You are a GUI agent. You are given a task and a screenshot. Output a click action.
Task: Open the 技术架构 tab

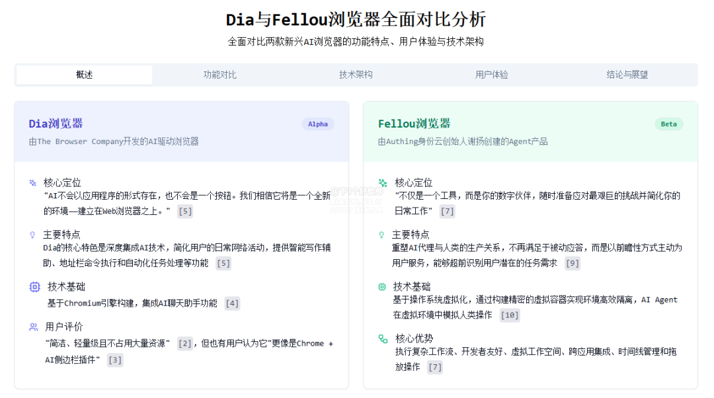356,75
